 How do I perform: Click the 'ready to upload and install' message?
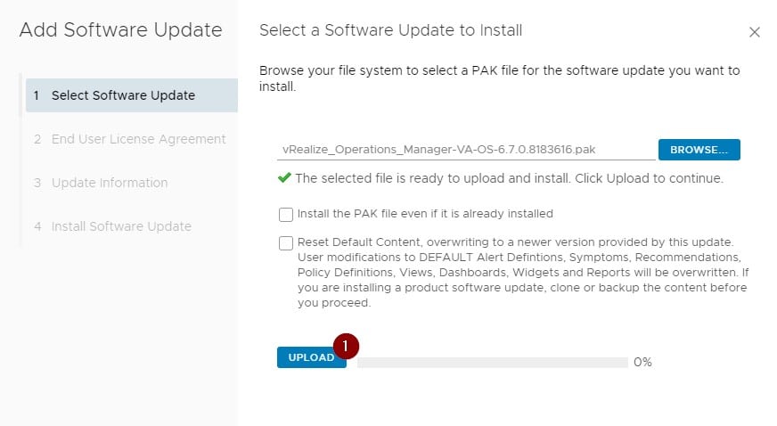tap(509, 178)
